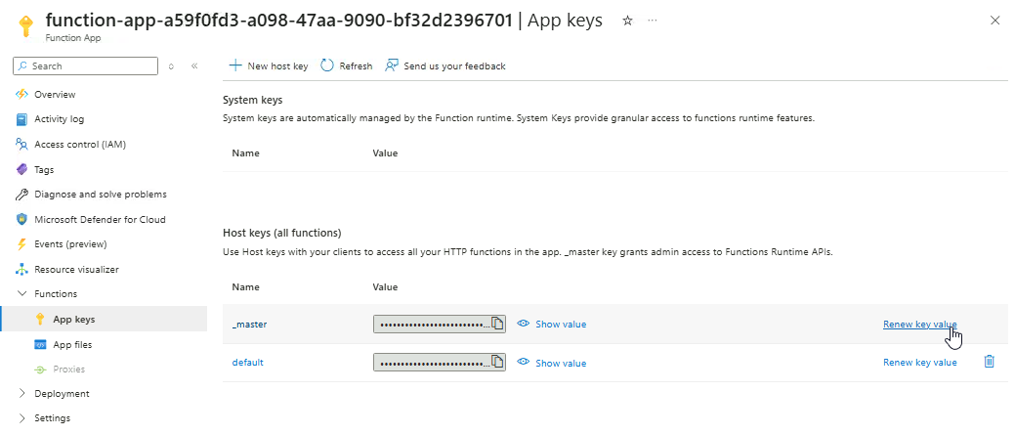This screenshot has height=435, width=1015.
Task: Type in the sidebar Search box
Action: (x=92, y=66)
